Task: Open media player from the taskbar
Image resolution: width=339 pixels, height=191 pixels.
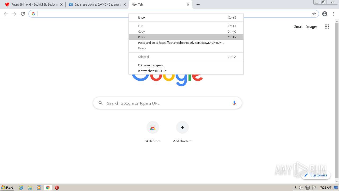Action: 39,188
